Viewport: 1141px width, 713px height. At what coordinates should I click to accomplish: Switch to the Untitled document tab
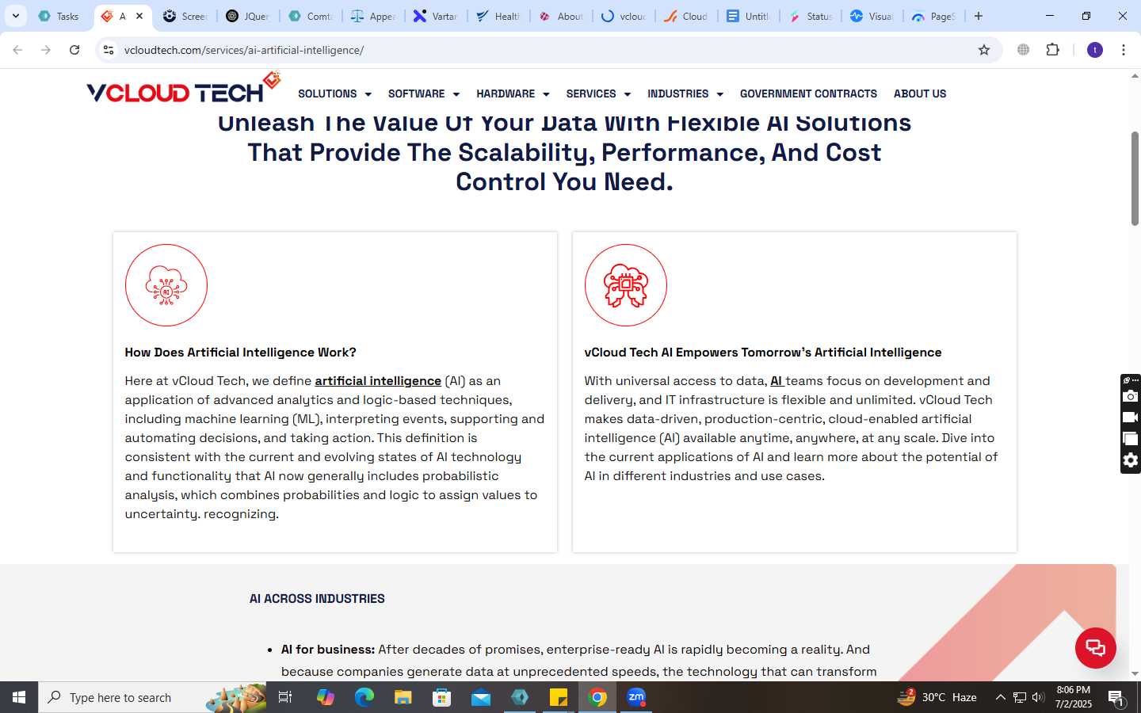(x=748, y=16)
